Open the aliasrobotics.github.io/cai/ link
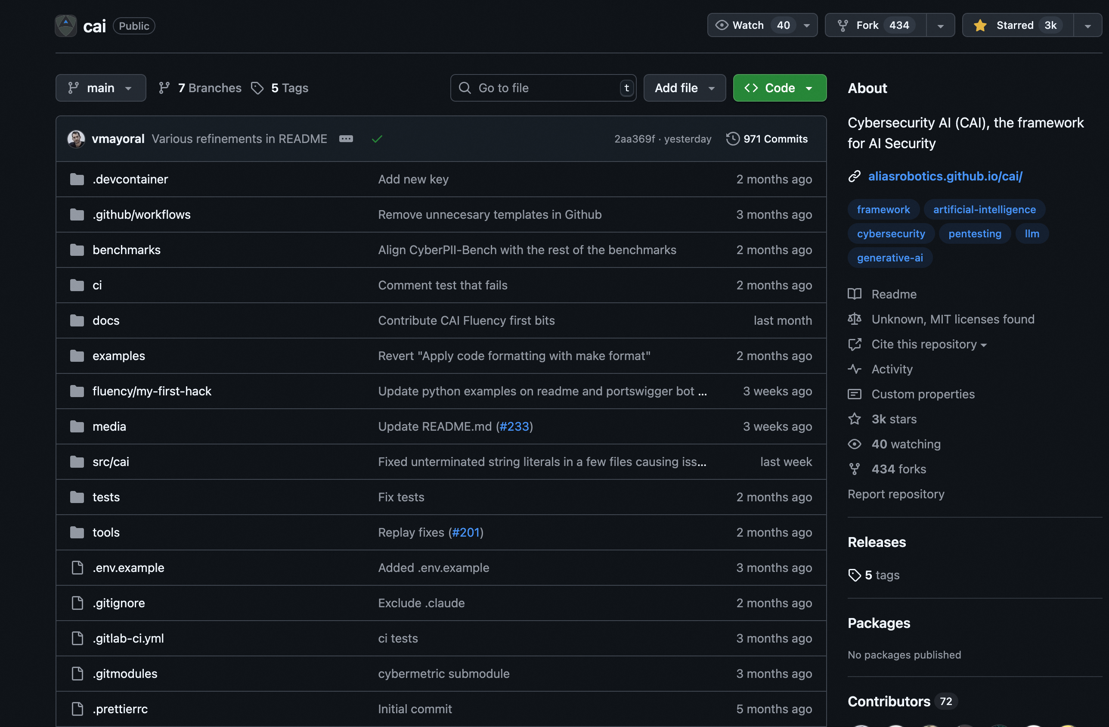The width and height of the screenshot is (1109, 727). (x=945, y=176)
